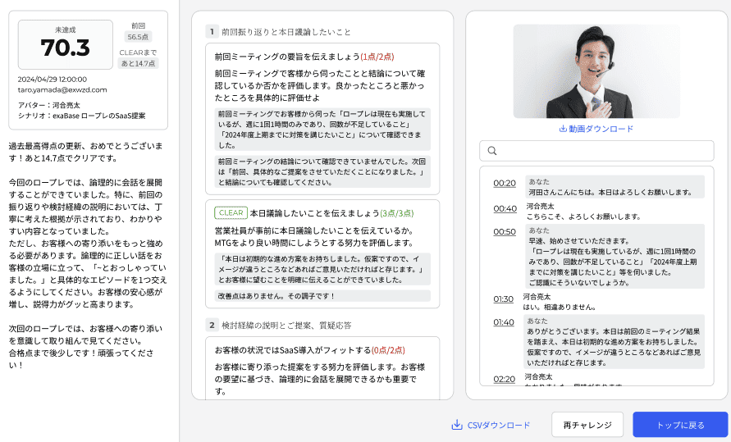Go to timestamp 01:40 in transcript

pos(504,322)
